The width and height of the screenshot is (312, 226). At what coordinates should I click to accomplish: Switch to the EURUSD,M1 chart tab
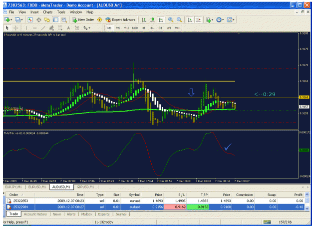(37, 187)
